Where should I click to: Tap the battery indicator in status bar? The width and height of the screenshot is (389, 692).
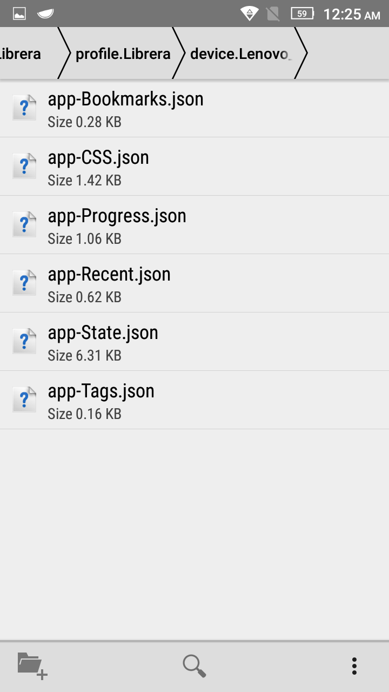pyautogui.click(x=303, y=14)
